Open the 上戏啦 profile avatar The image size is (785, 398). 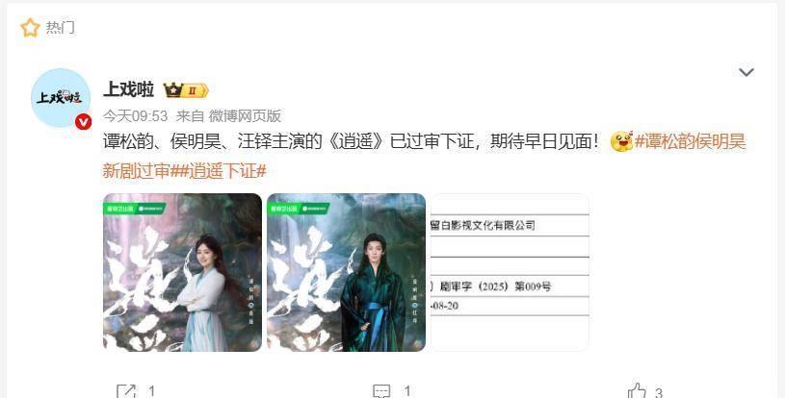[x=61, y=98]
